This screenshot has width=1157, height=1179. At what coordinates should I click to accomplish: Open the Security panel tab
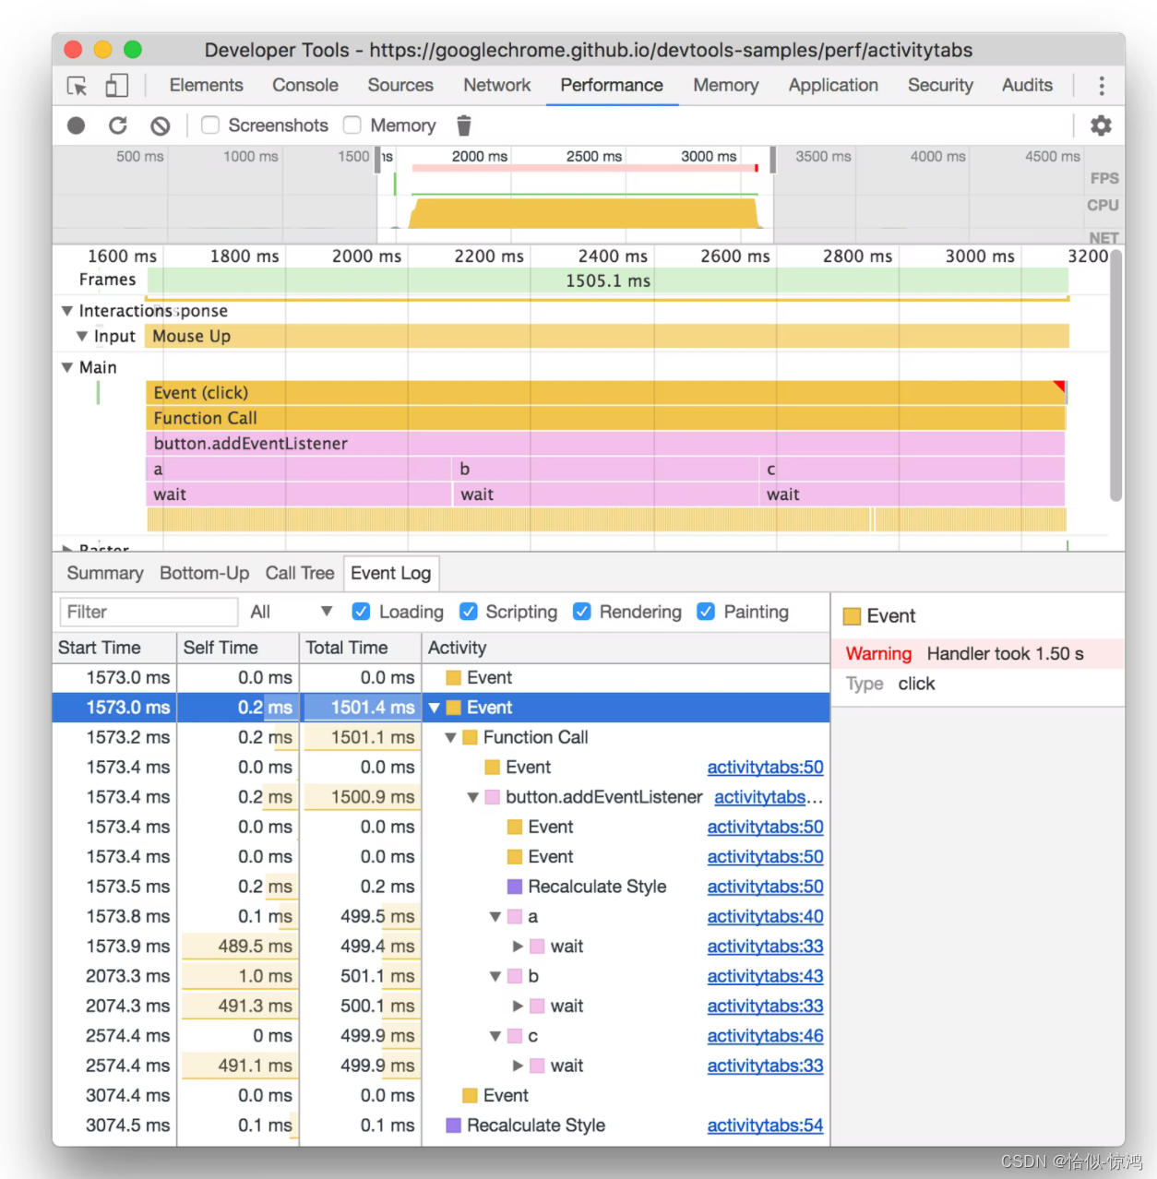[940, 85]
